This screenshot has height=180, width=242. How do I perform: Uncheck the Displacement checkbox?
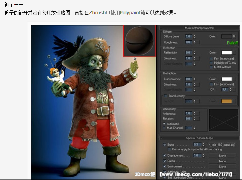click(165, 155)
